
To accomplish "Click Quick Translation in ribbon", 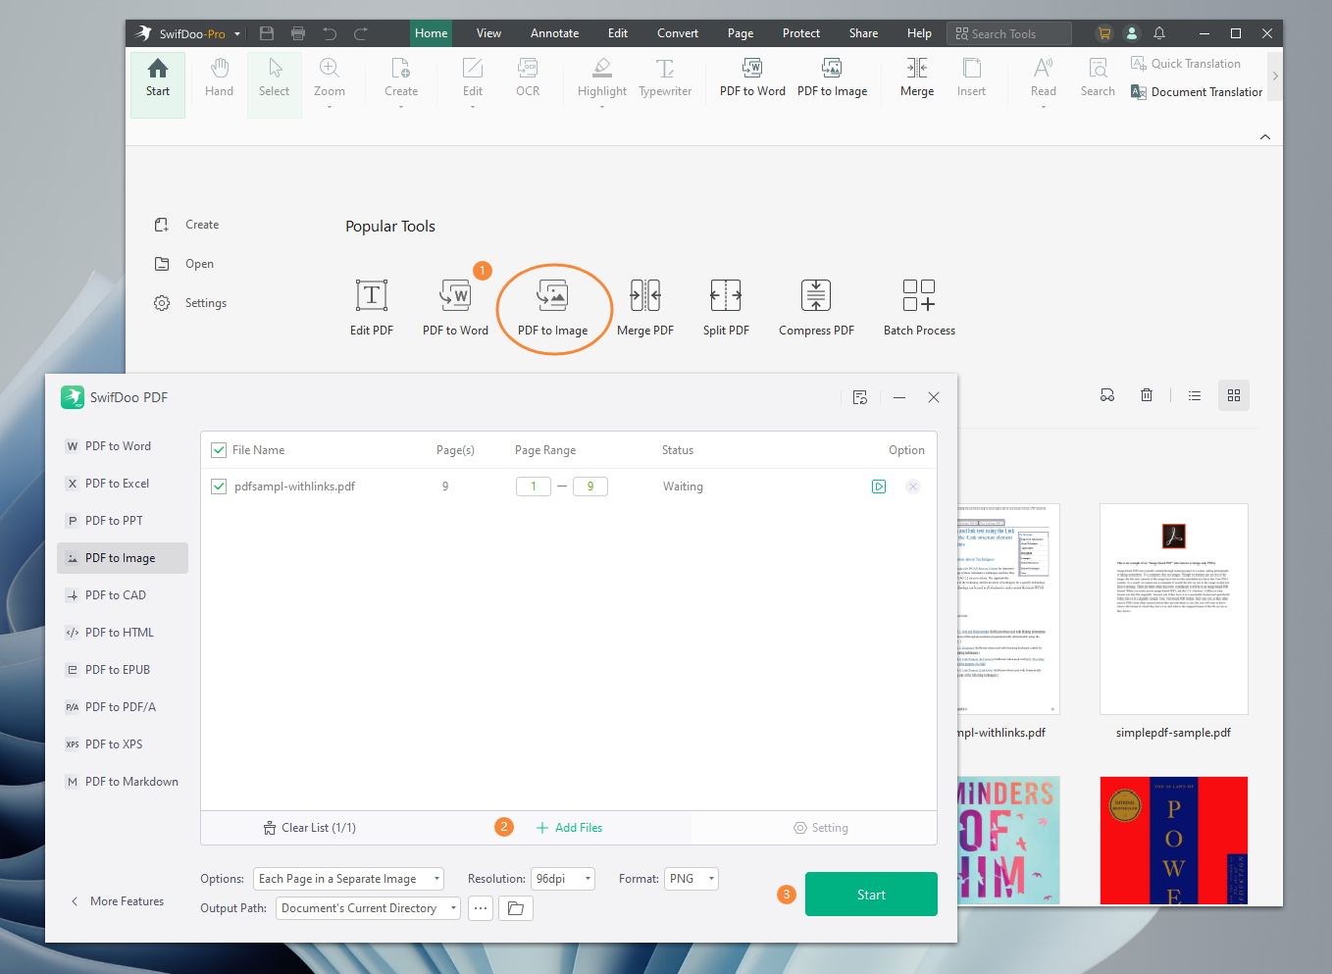I will point(1186,64).
